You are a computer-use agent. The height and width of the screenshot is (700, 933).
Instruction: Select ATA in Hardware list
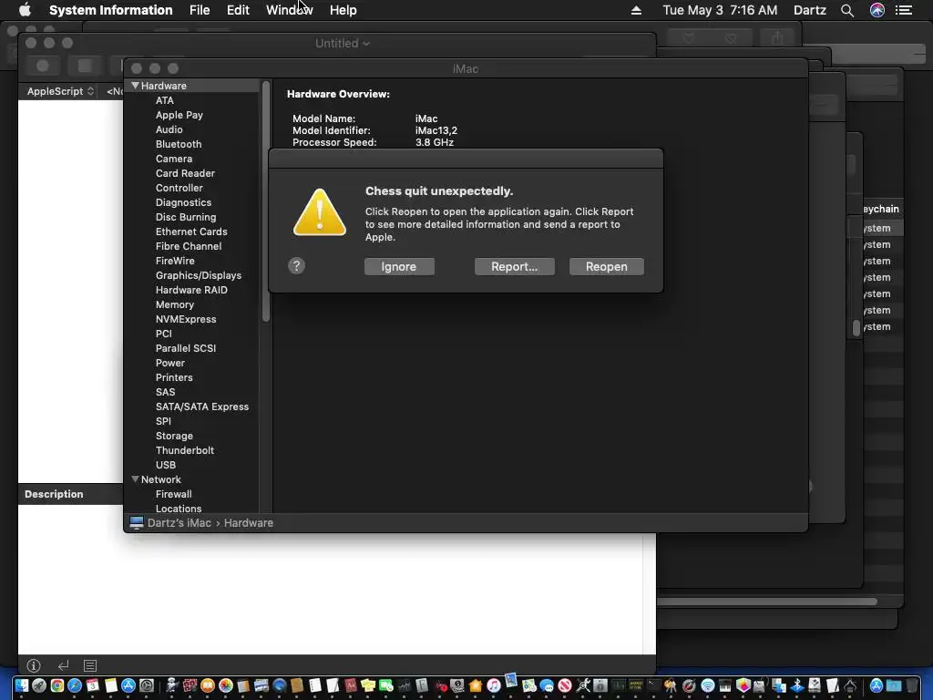pos(165,100)
